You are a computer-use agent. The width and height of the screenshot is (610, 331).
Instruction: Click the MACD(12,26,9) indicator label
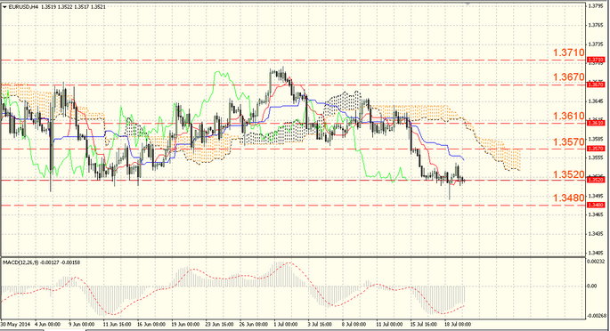(20, 262)
